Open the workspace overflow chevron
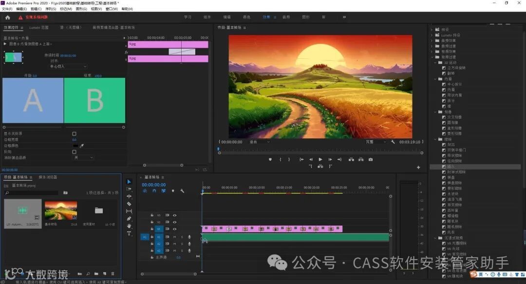526x284 pixels. 344,17
